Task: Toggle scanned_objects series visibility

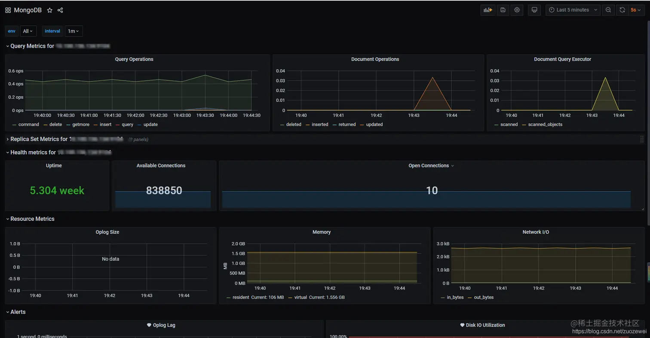Action: 542,125
